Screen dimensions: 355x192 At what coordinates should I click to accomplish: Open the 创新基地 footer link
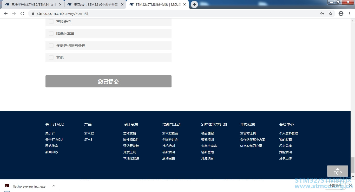208,152
